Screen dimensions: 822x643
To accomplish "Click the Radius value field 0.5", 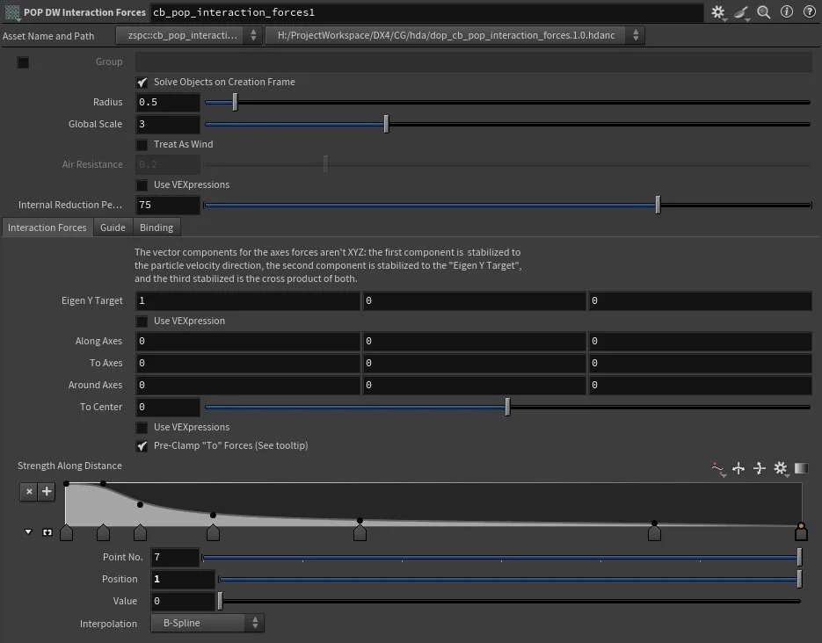I will [x=168, y=102].
